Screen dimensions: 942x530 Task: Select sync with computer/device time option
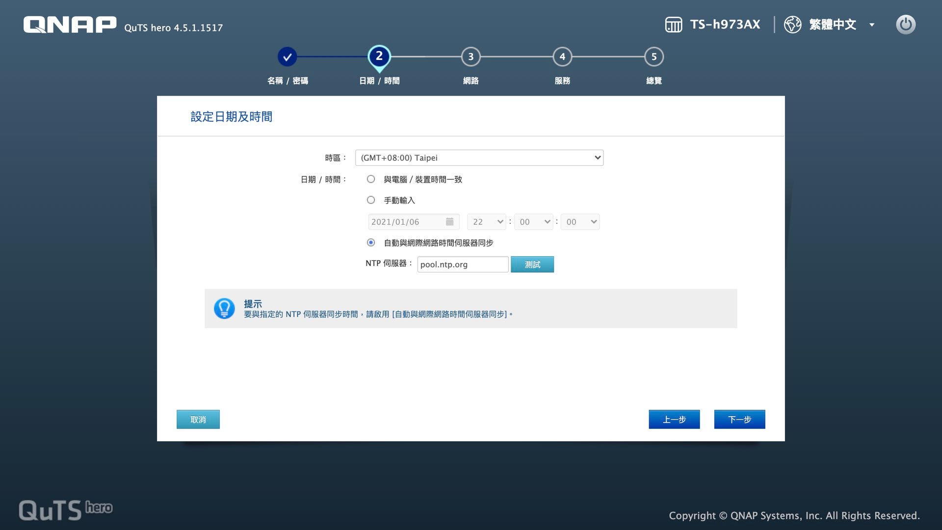(371, 179)
